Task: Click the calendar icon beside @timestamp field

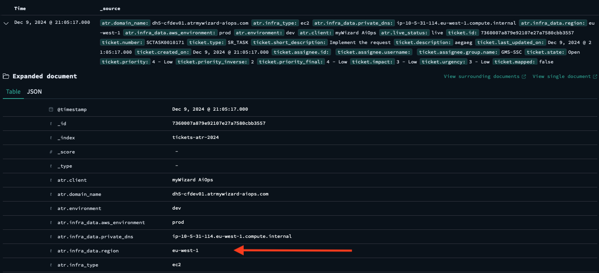Action: [x=51, y=109]
